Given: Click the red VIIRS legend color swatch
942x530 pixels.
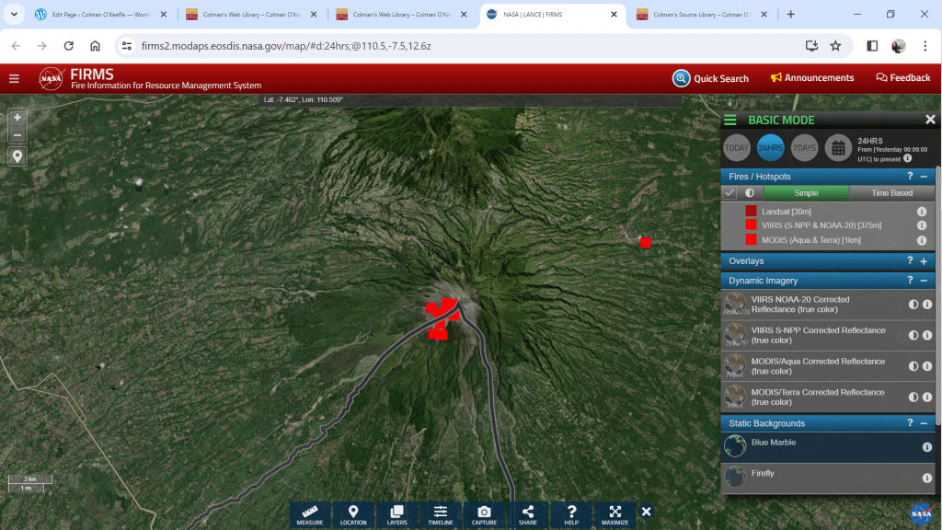Looking at the screenshot, I should [752, 225].
